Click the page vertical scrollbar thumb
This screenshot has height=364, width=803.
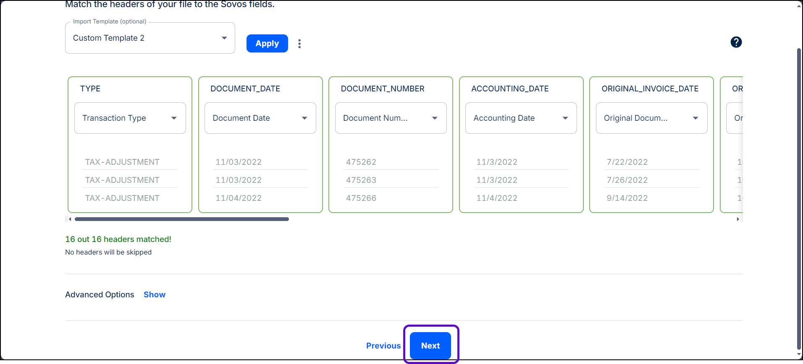click(799, 197)
